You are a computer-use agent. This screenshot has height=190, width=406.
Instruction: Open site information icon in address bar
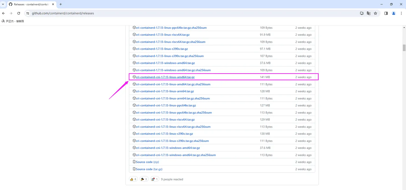28,13
